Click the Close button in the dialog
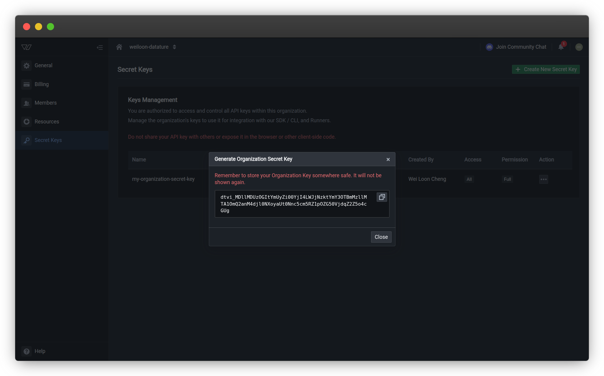The image size is (604, 376). click(381, 237)
